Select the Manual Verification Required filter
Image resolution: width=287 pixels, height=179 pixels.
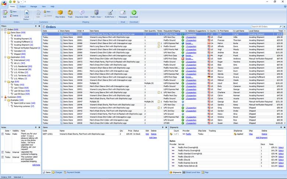click(27, 48)
